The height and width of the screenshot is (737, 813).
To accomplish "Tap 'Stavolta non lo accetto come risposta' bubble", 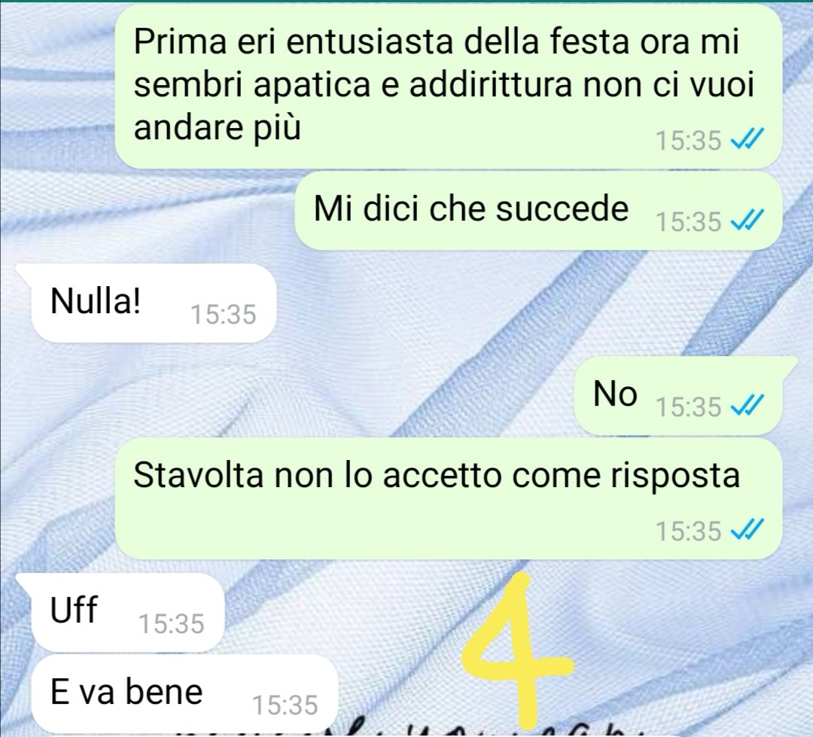I will 448,498.
